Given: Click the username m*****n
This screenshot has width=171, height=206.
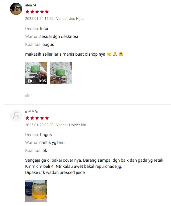Looking at the screenshot, I should [x=32, y=112].
